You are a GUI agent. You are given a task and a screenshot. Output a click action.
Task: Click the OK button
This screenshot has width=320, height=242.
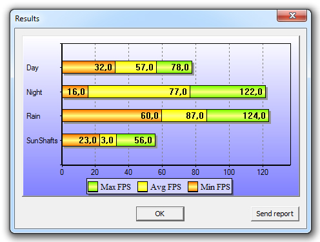click(160, 214)
